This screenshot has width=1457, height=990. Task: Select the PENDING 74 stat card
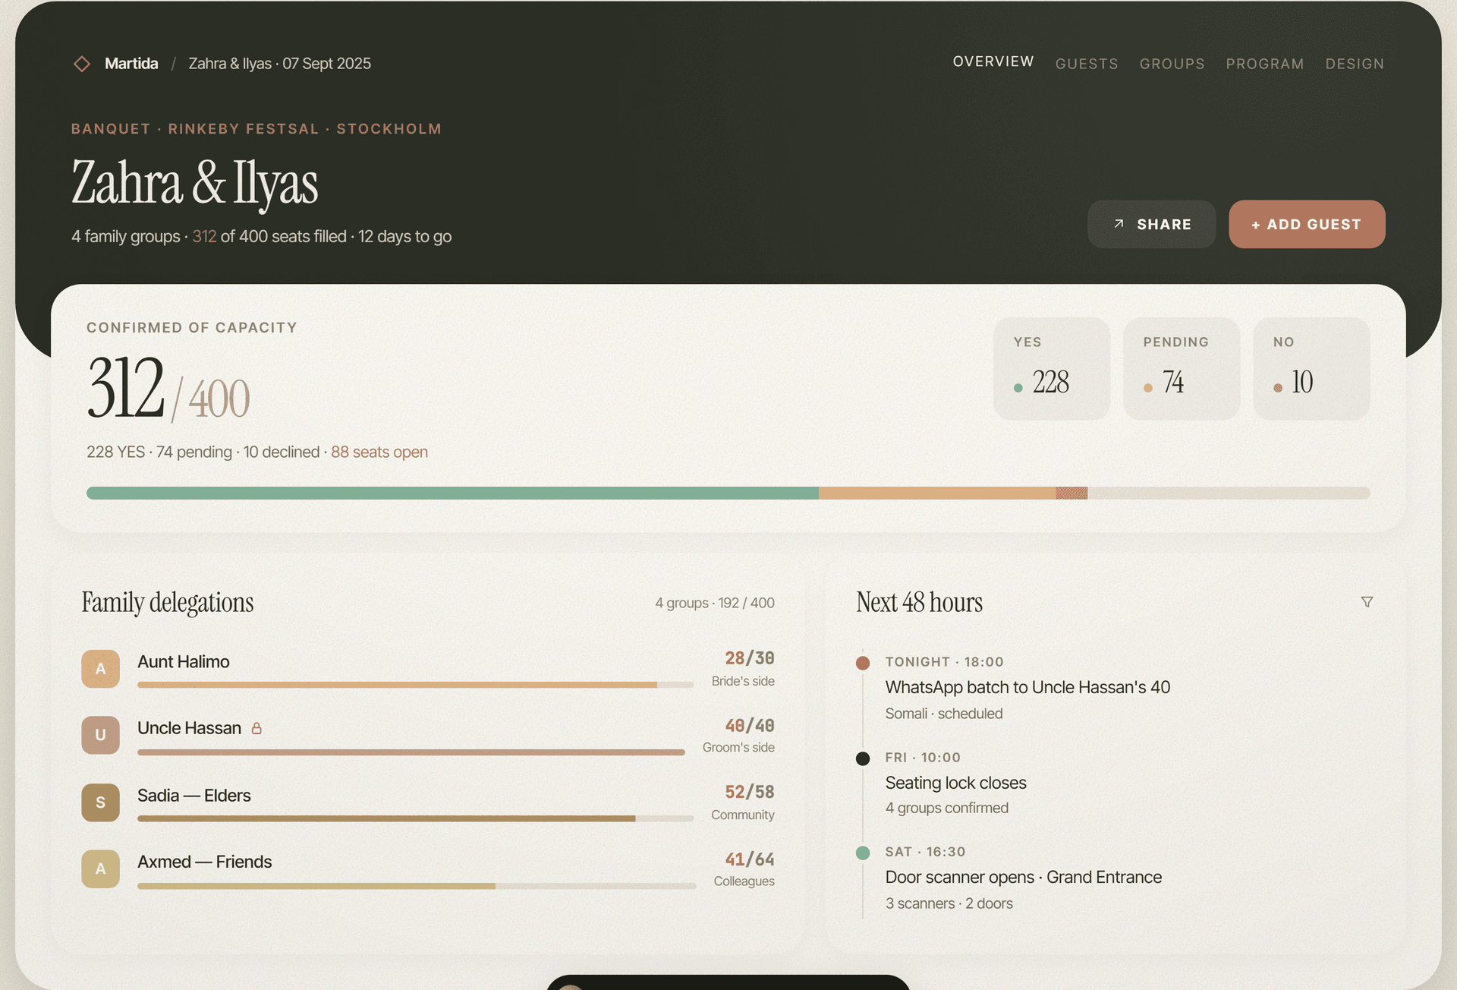pos(1181,368)
